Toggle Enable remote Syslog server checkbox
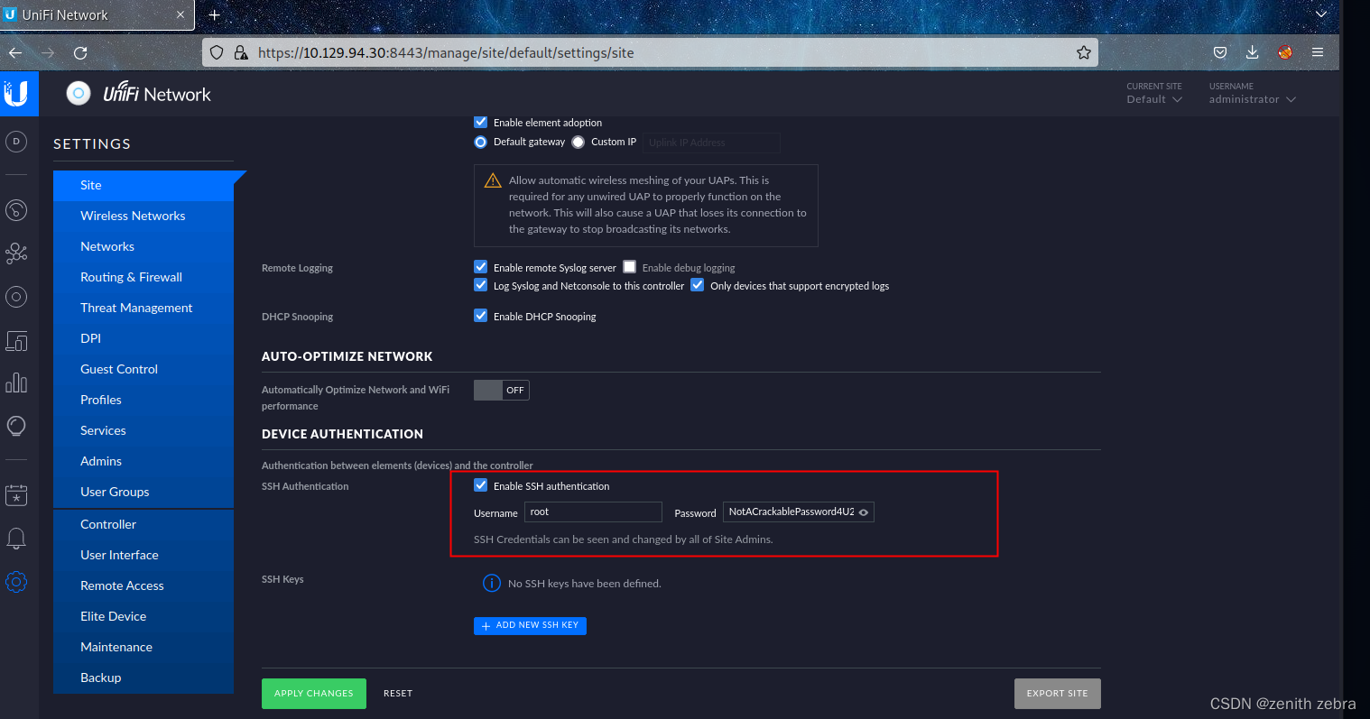 point(481,267)
